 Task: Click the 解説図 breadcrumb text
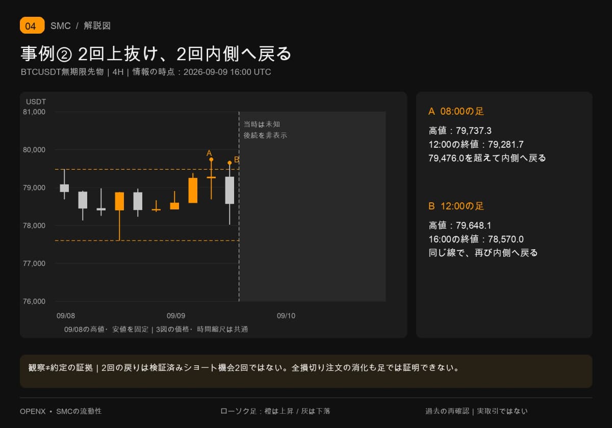[x=97, y=26]
